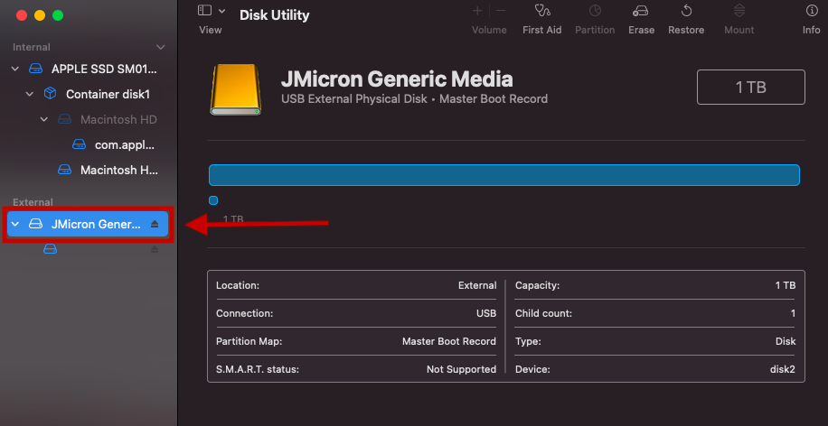Select Container disk1 in sidebar

point(108,95)
